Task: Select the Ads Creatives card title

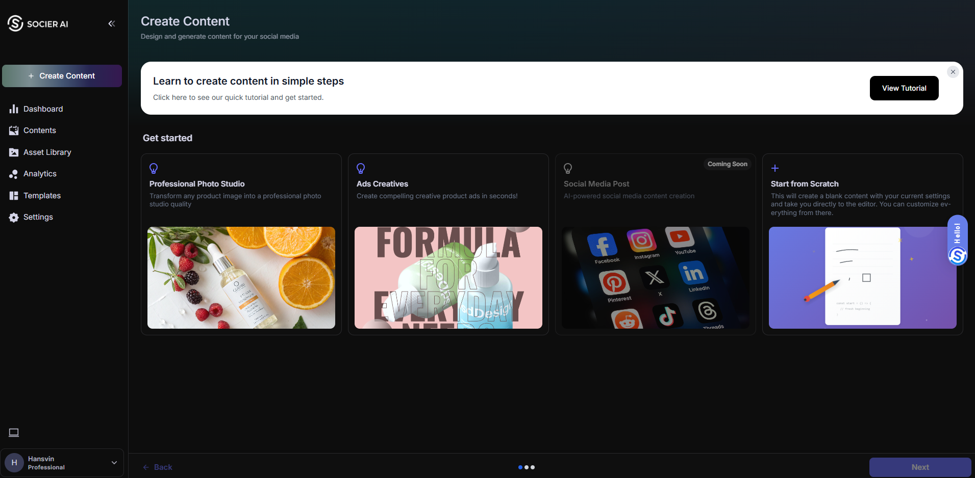Action: [382, 184]
